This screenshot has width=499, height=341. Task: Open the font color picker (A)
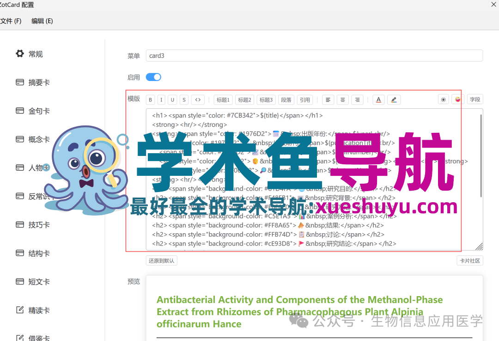coord(378,100)
